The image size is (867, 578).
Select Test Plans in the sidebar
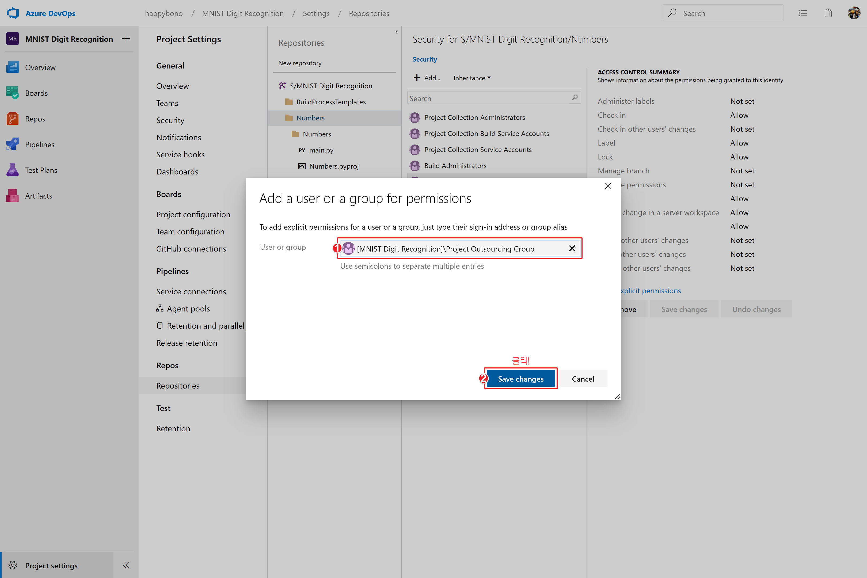41,170
